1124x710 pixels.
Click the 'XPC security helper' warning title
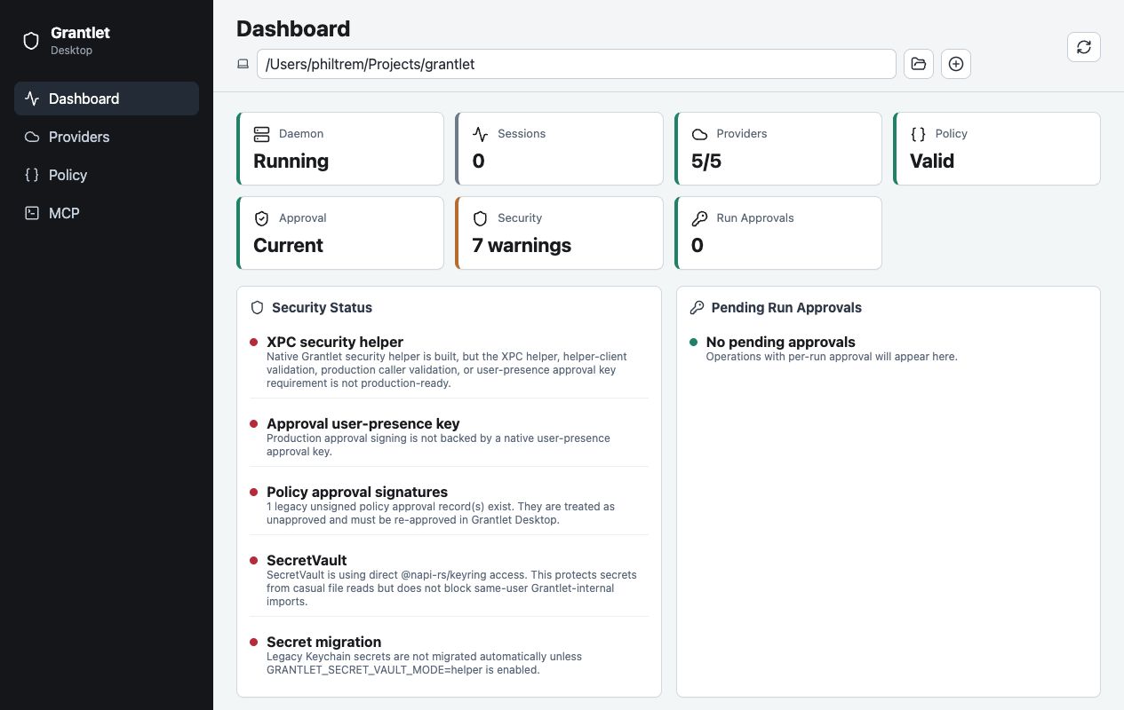coord(335,342)
